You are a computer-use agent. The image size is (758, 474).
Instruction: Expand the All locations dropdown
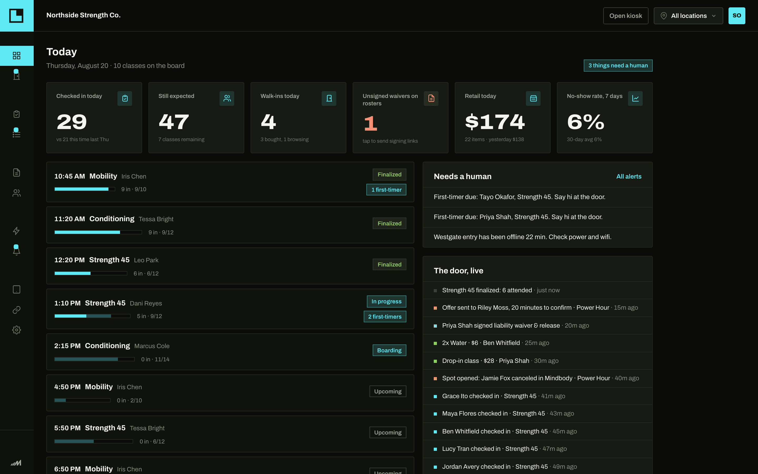pos(688,16)
